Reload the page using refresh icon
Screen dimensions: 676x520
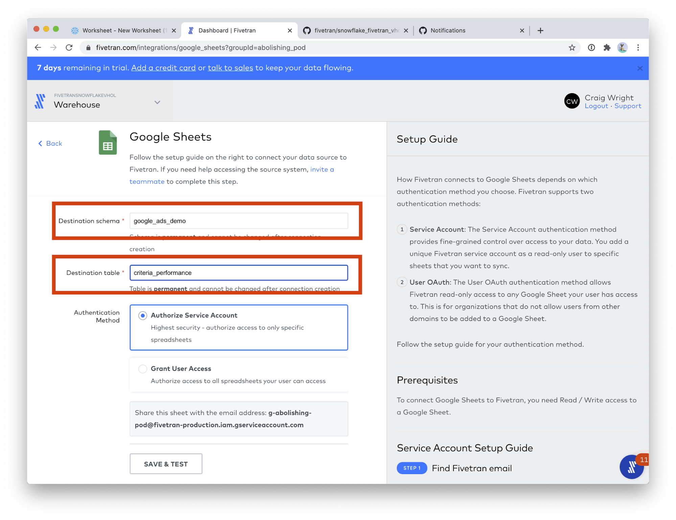tap(69, 48)
